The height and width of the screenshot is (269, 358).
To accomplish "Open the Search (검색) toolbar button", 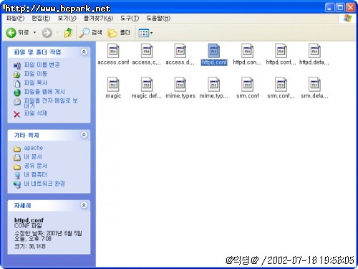I will click(91, 32).
